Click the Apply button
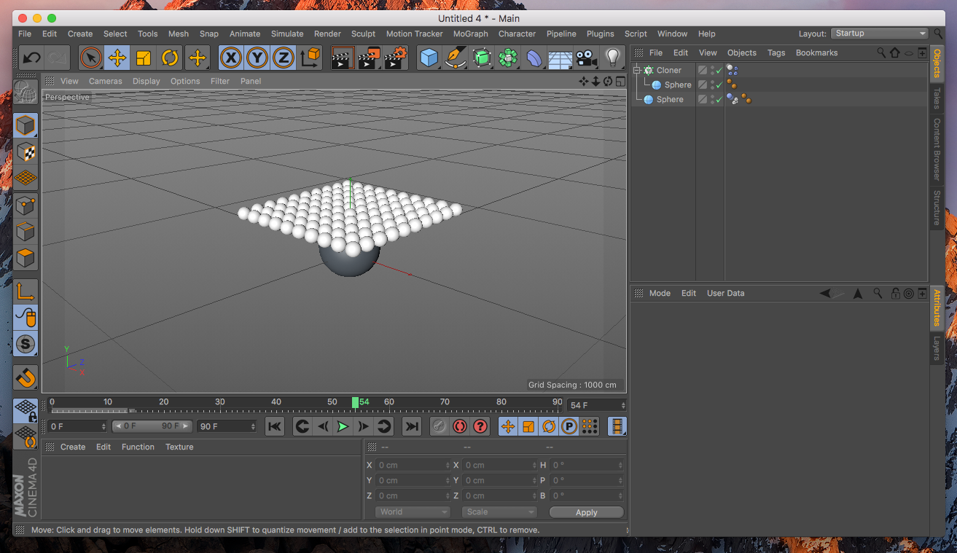The image size is (957, 553). point(587,512)
